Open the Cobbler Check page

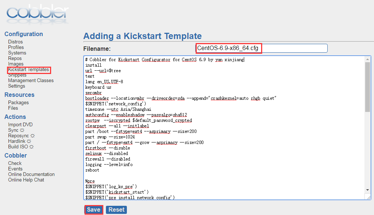tap(15, 163)
